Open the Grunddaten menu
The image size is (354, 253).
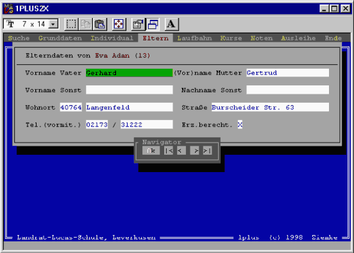pyautogui.click(x=60, y=38)
